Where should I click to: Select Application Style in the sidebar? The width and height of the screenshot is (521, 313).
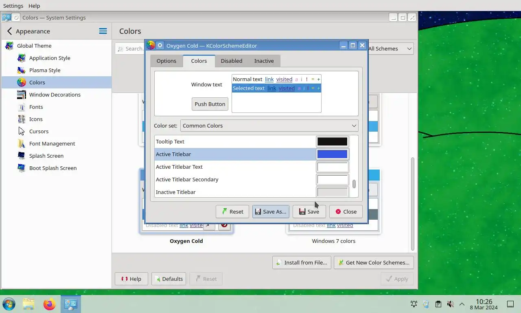pyautogui.click(x=56, y=58)
